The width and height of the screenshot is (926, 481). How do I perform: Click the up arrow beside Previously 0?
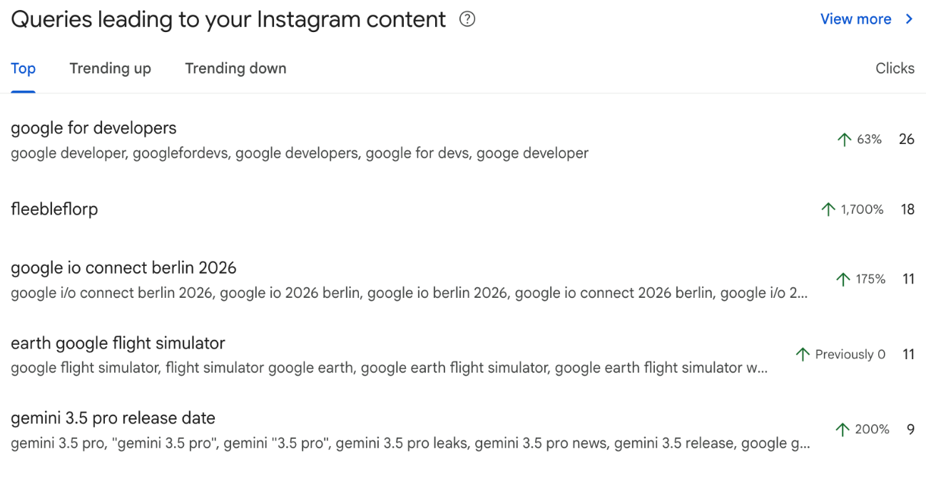tap(803, 354)
